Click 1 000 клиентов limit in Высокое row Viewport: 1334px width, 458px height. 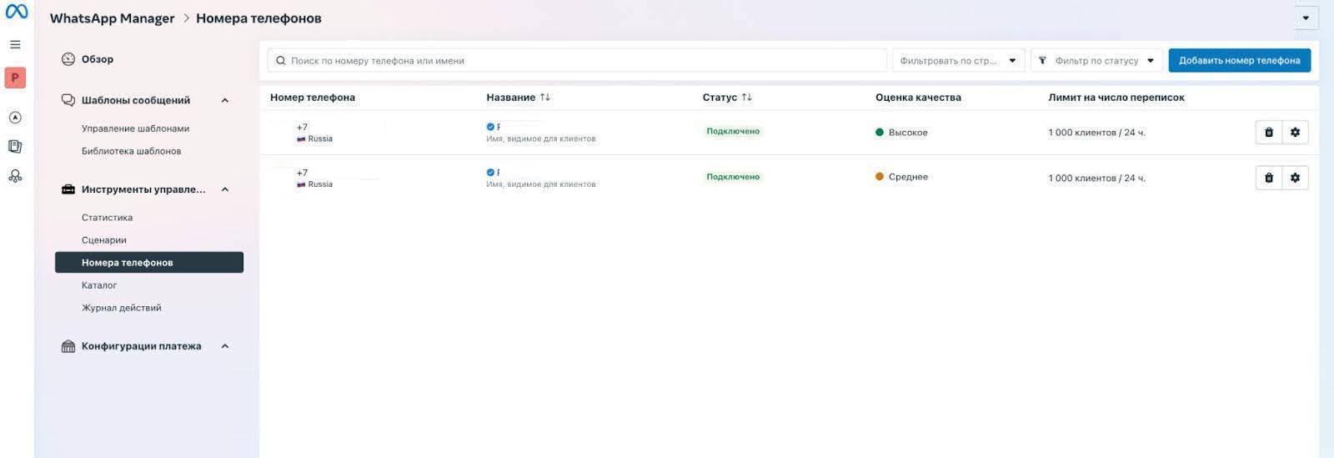tap(1096, 133)
